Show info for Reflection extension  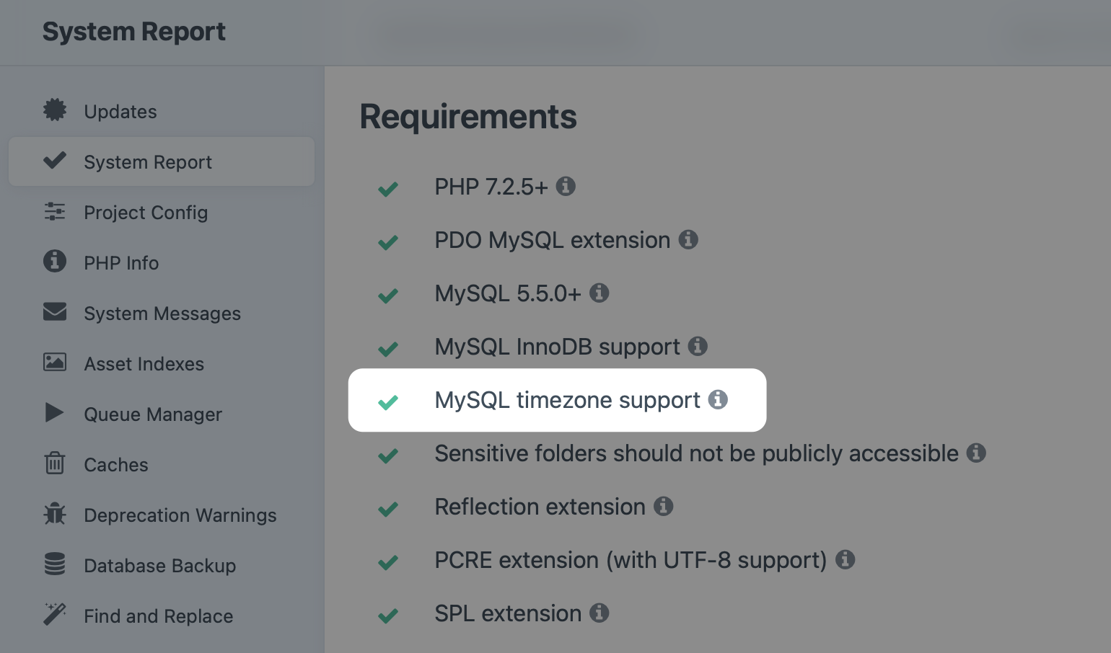(664, 506)
